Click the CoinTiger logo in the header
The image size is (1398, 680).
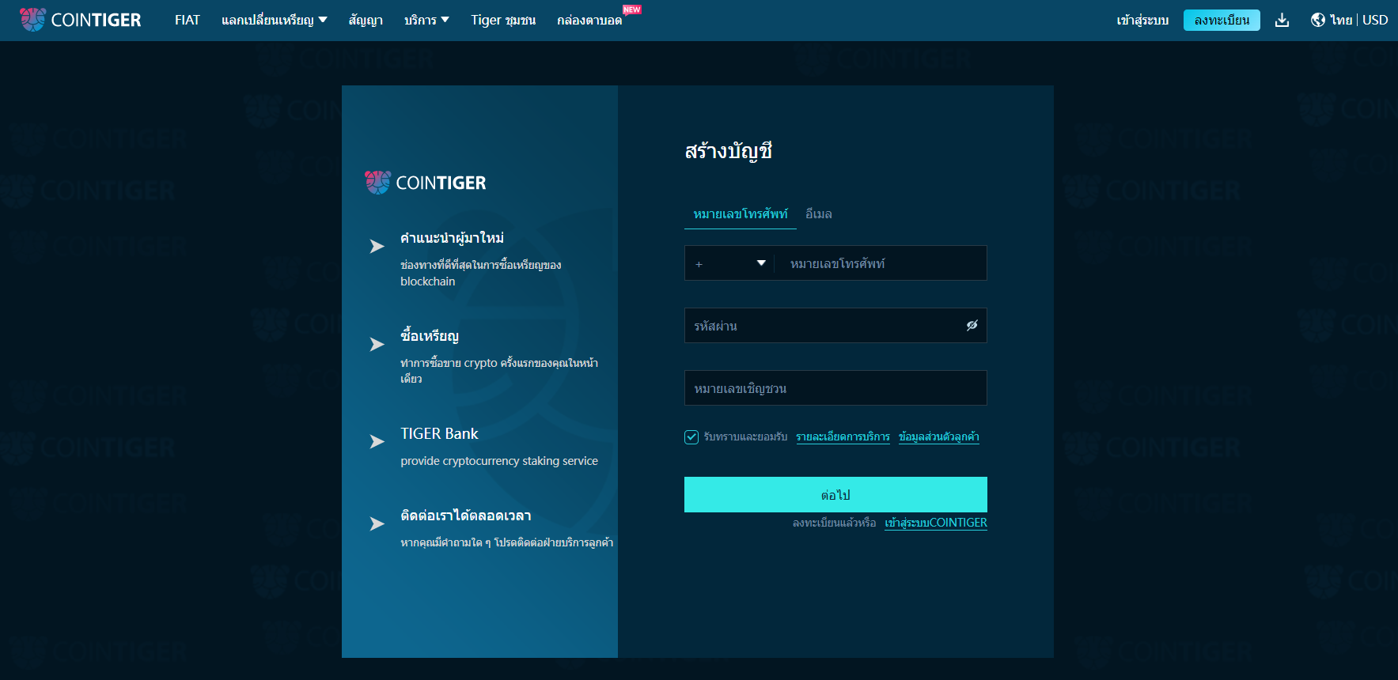point(80,20)
